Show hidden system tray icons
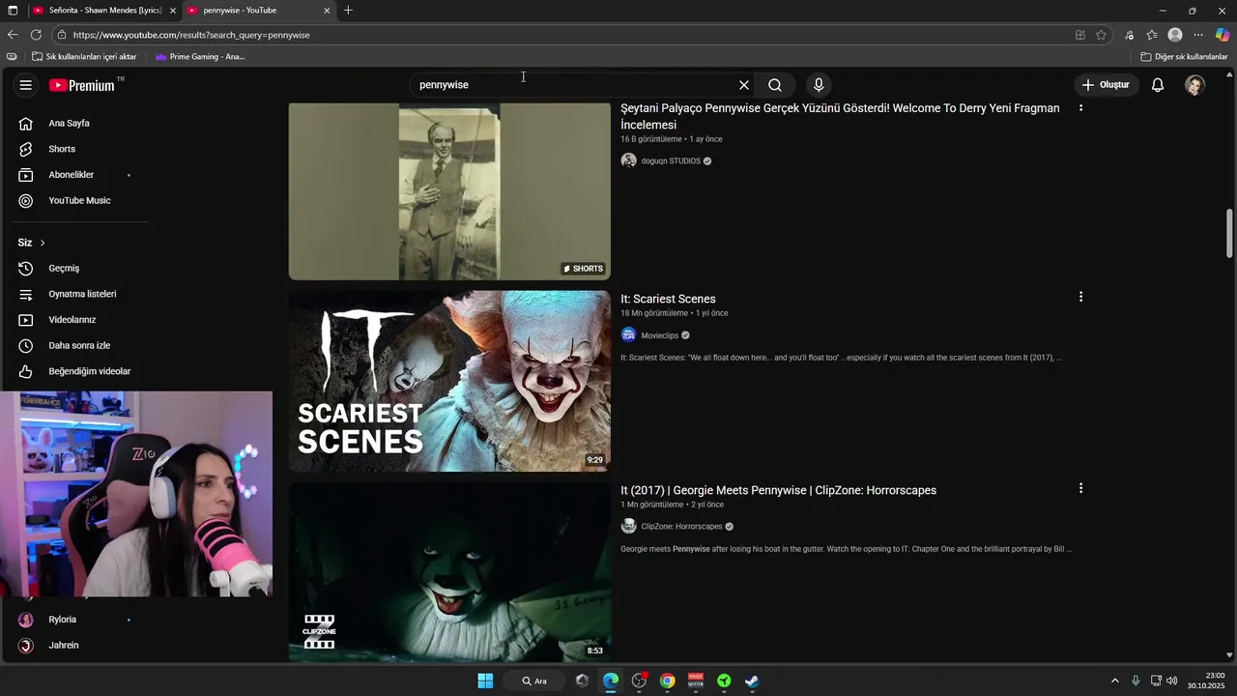 1114,681
